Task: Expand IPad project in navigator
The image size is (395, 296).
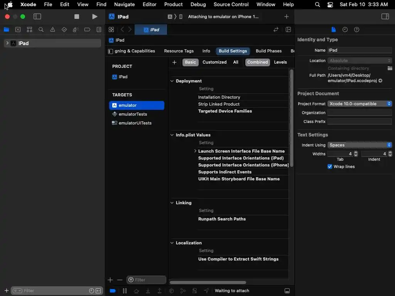Action: pyautogui.click(x=7, y=43)
